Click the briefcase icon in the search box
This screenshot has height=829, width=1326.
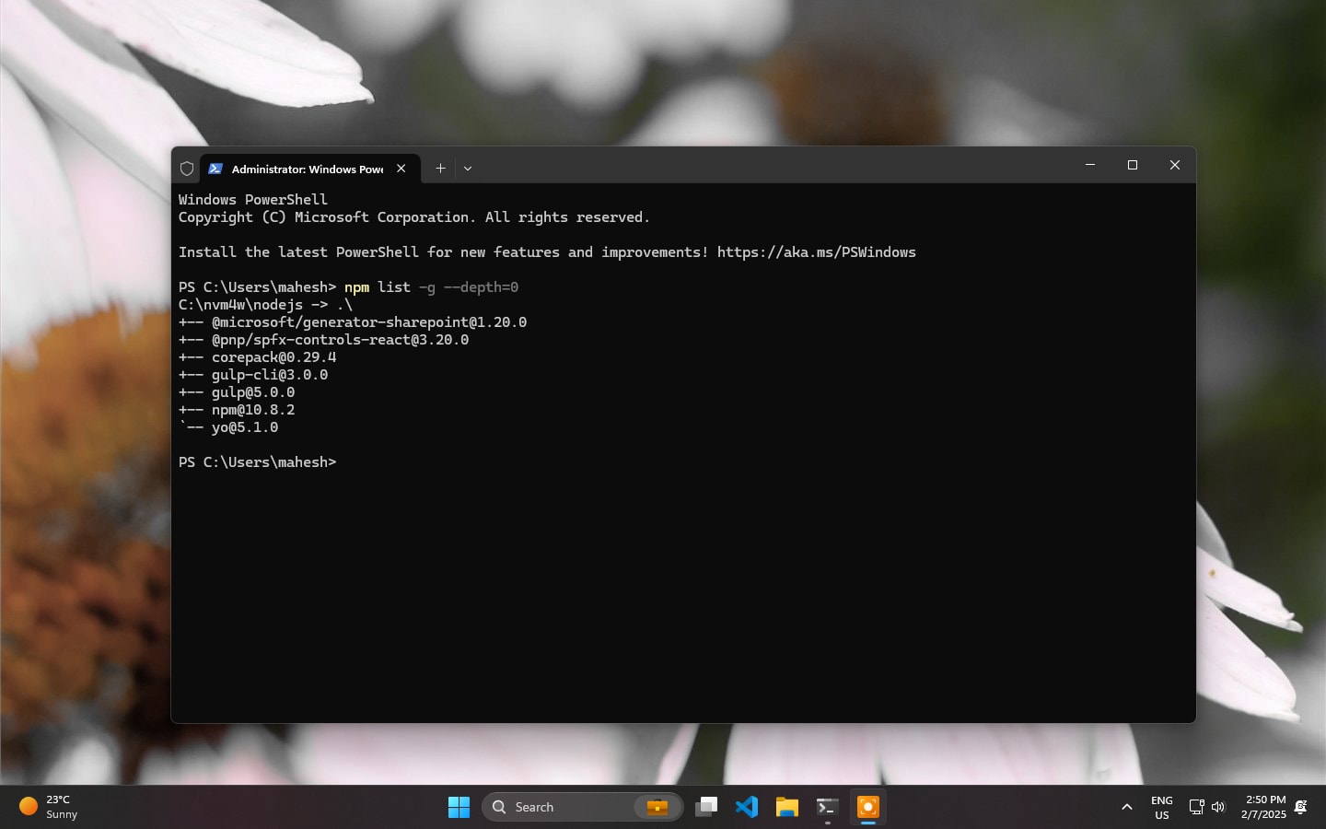[657, 807]
